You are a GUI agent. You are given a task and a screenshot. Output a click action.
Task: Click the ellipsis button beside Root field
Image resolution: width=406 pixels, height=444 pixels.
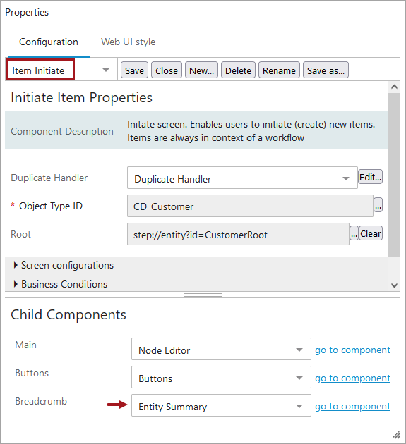(x=354, y=233)
